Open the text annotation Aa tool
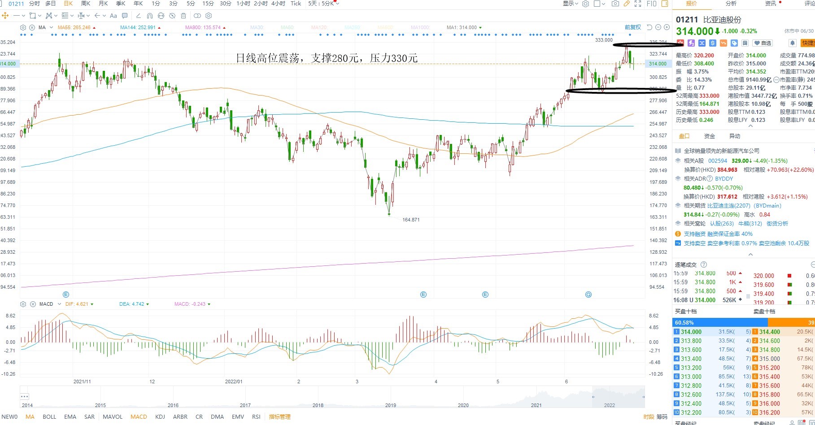 coord(113,16)
